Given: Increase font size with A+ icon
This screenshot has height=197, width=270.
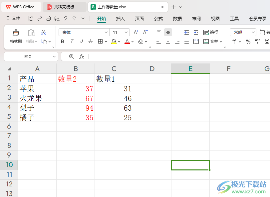Looking at the screenshot, I should tap(136, 32).
